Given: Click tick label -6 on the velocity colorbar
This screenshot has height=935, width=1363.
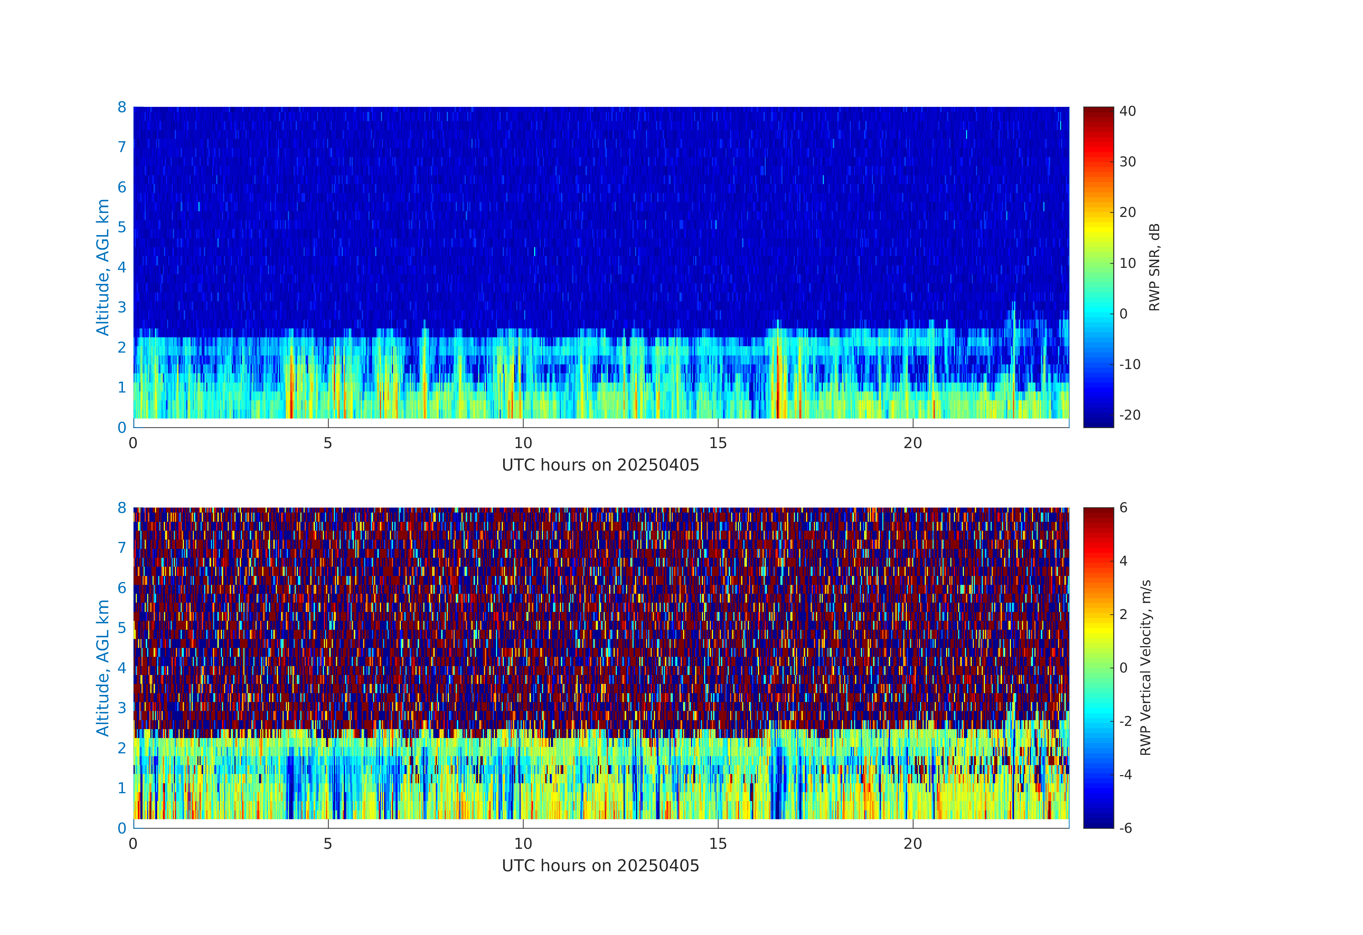Looking at the screenshot, I should tap(1125, 828).
